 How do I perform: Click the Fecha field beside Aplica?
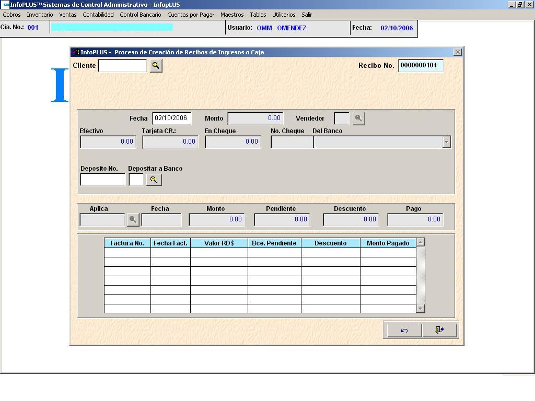coord(161,220)
